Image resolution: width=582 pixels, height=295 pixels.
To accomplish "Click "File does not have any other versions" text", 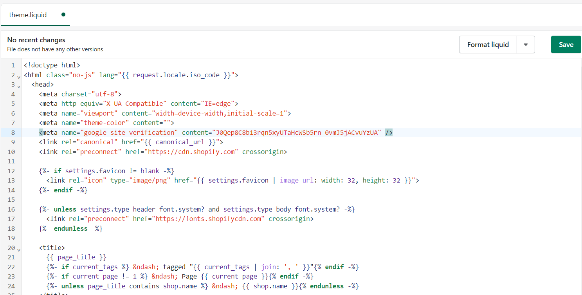I will click(x=55, y=49).
